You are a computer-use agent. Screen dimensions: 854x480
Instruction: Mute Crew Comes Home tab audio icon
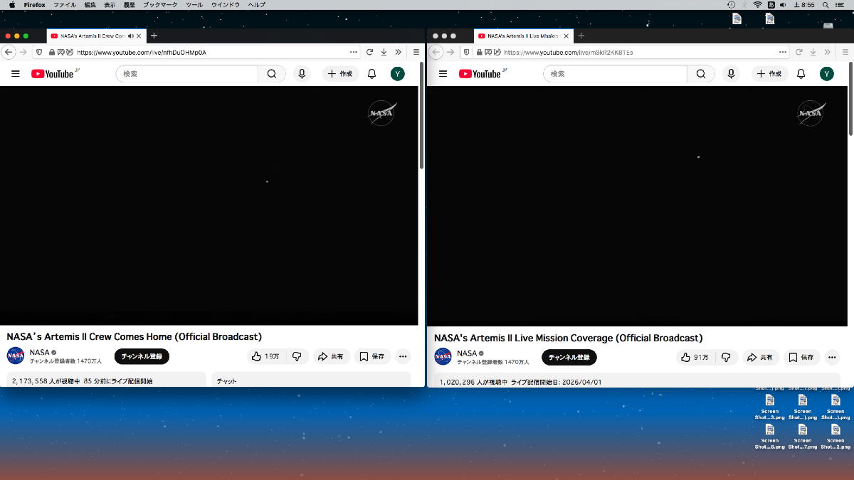(130, 36)
